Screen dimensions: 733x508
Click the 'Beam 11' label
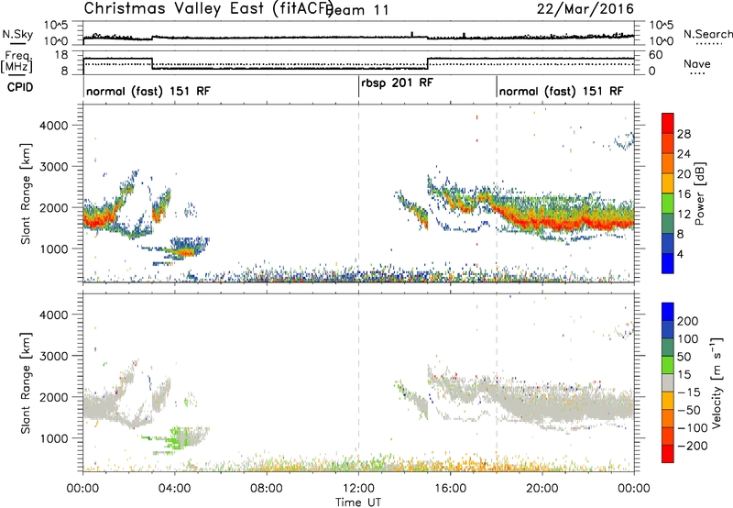tap(358, 10)
